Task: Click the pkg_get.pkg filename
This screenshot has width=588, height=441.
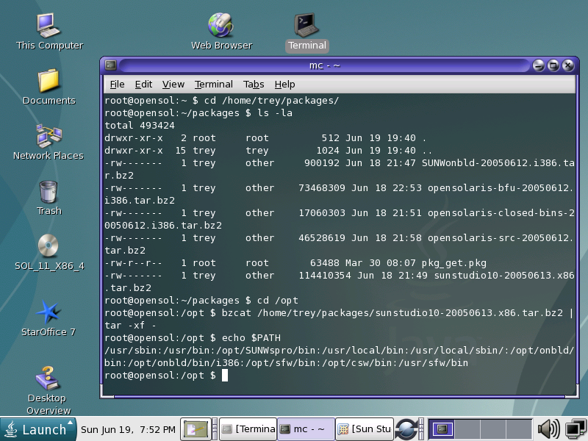Action: coord(453,263)
